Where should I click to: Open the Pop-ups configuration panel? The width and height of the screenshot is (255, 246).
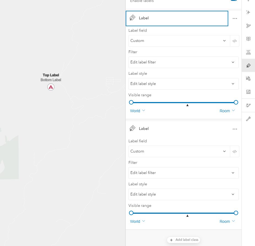coord(248,39)
